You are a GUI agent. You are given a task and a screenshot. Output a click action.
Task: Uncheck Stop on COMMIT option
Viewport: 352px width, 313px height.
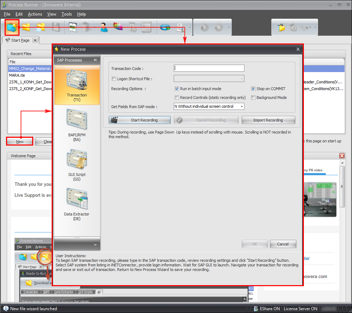point(253,89)
